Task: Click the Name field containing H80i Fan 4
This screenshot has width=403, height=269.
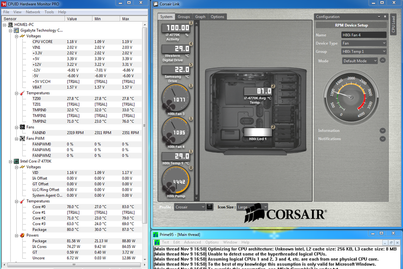Action: (x=365, y=35)
